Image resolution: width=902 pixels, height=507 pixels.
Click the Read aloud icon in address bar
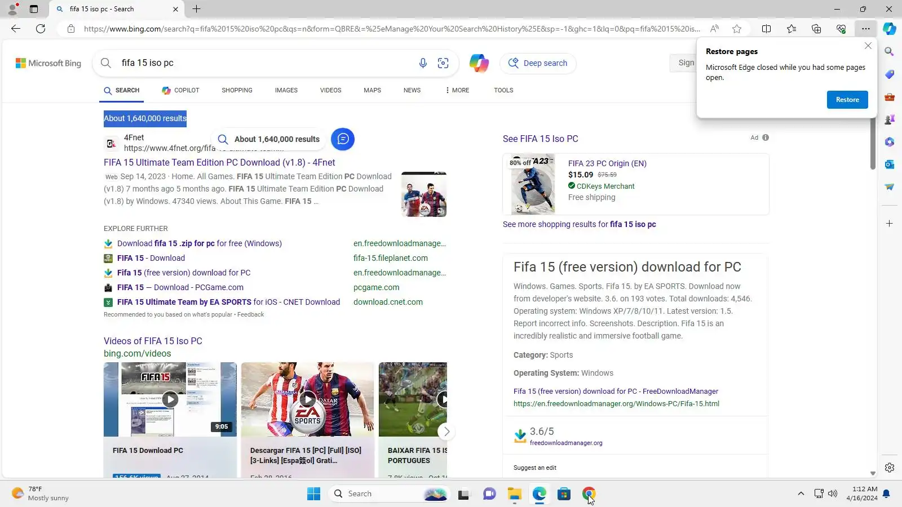click(x=714, y=29)
